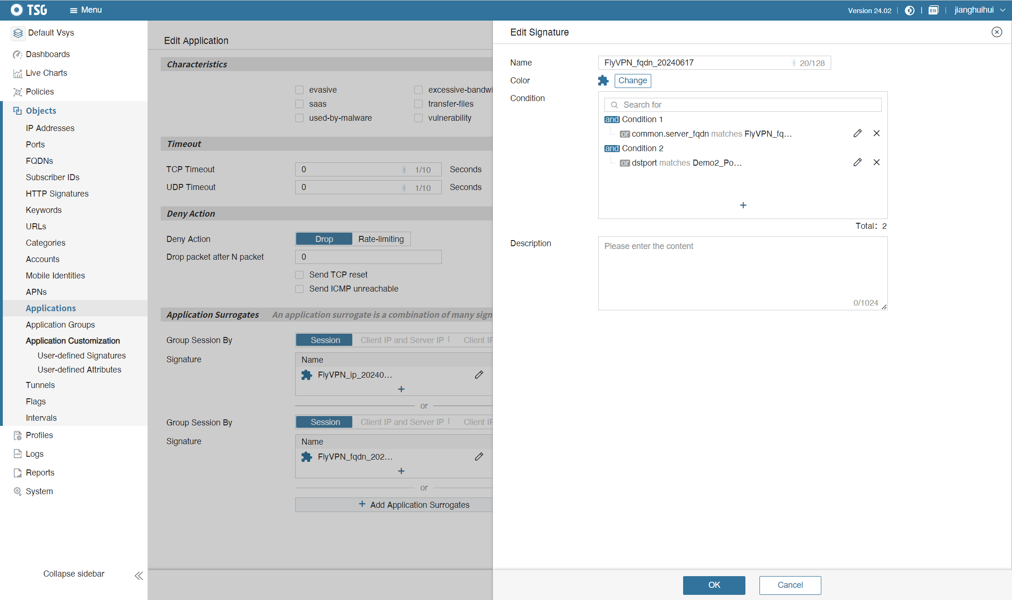Open the main Menu in top bar
Screen dimensions: 1012x600
[86, 10]
